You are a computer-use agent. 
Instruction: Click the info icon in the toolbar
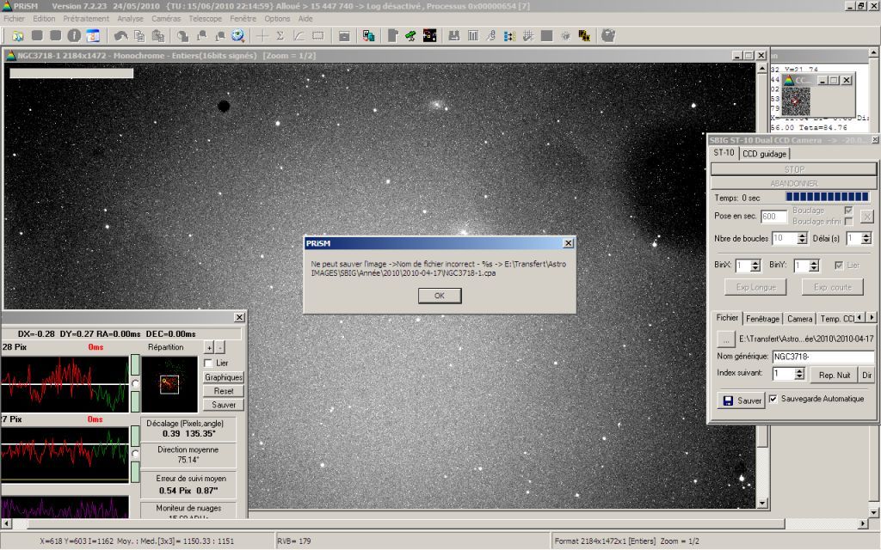coord(74,36)
